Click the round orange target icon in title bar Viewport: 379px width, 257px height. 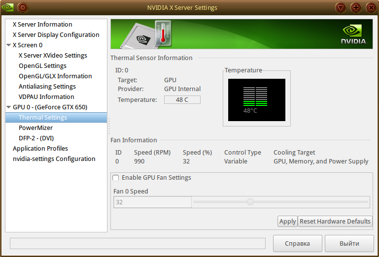23,8
